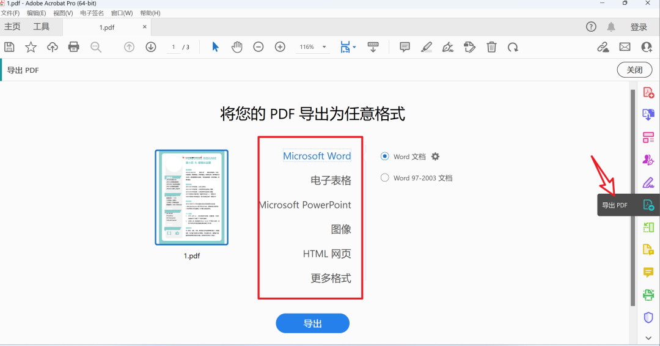Screen dimensions: 660x346
Task: Open Word export settings gear
Action: pyautogui.click(x=435, y=156)
